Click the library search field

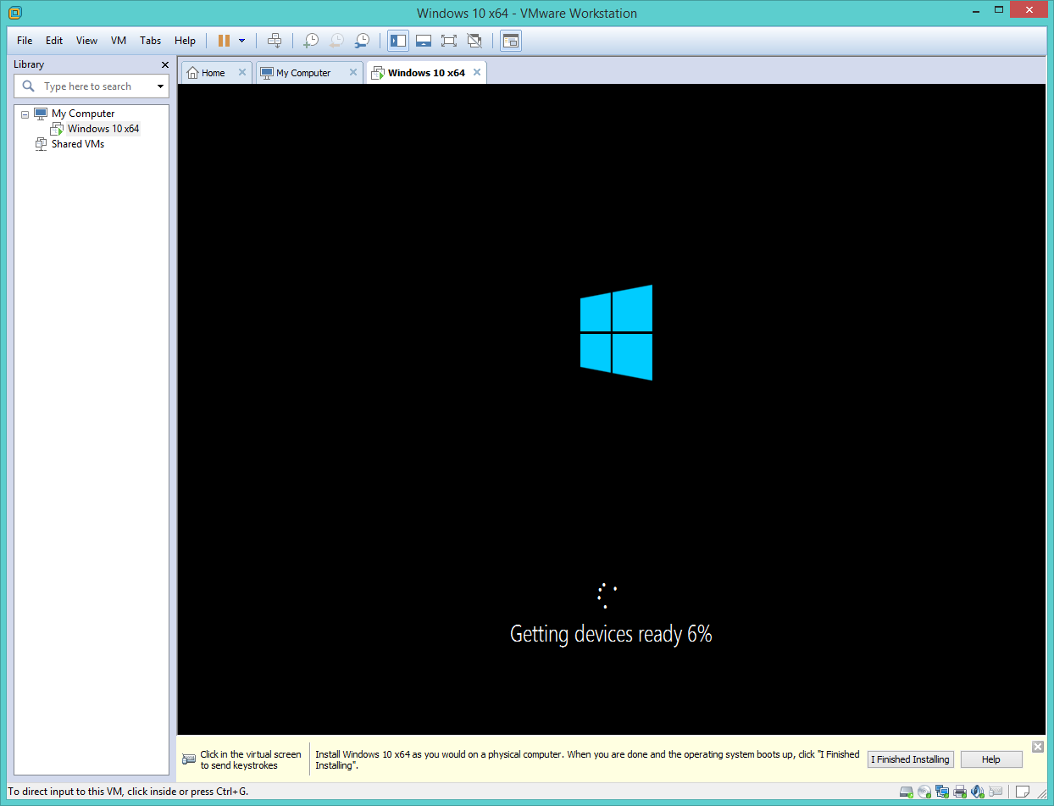tap(92, 86)
